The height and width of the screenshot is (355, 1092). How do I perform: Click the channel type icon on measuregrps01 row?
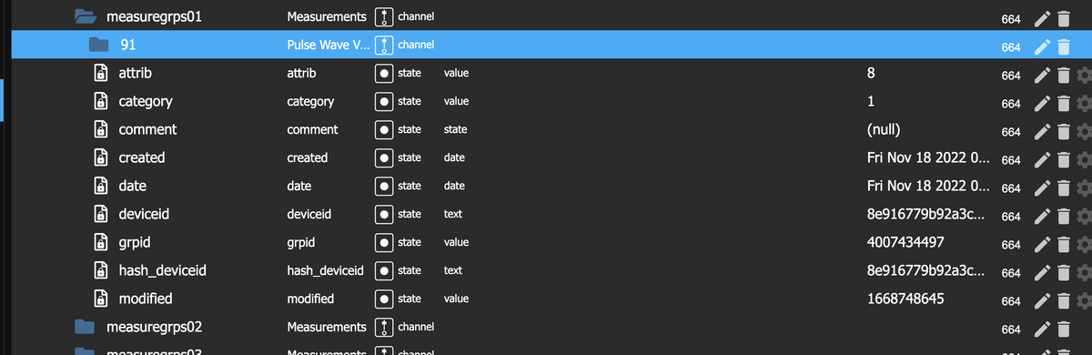click(384, 16)
